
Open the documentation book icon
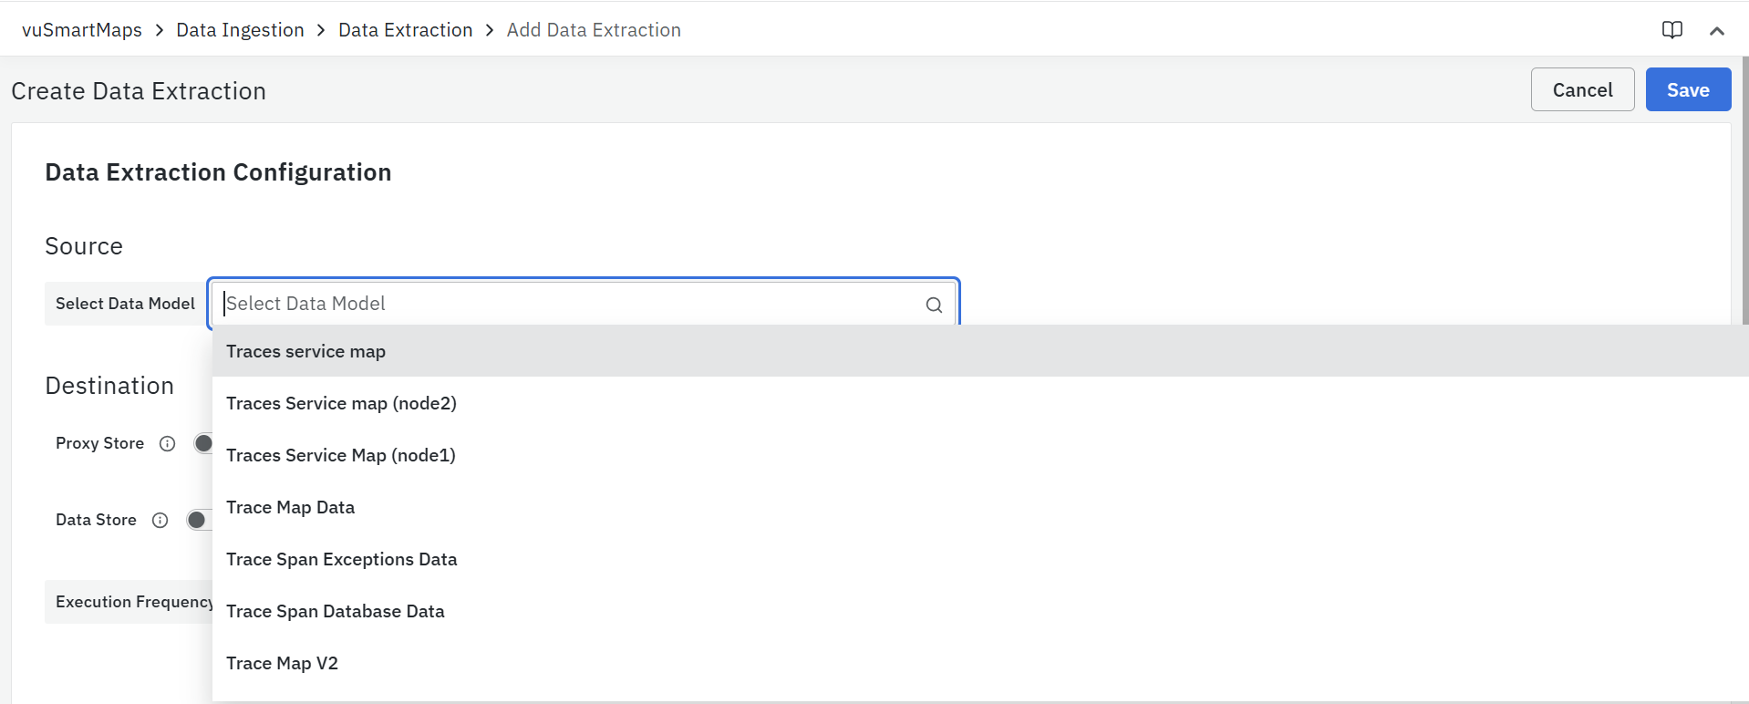click(x=1671, y=30)
